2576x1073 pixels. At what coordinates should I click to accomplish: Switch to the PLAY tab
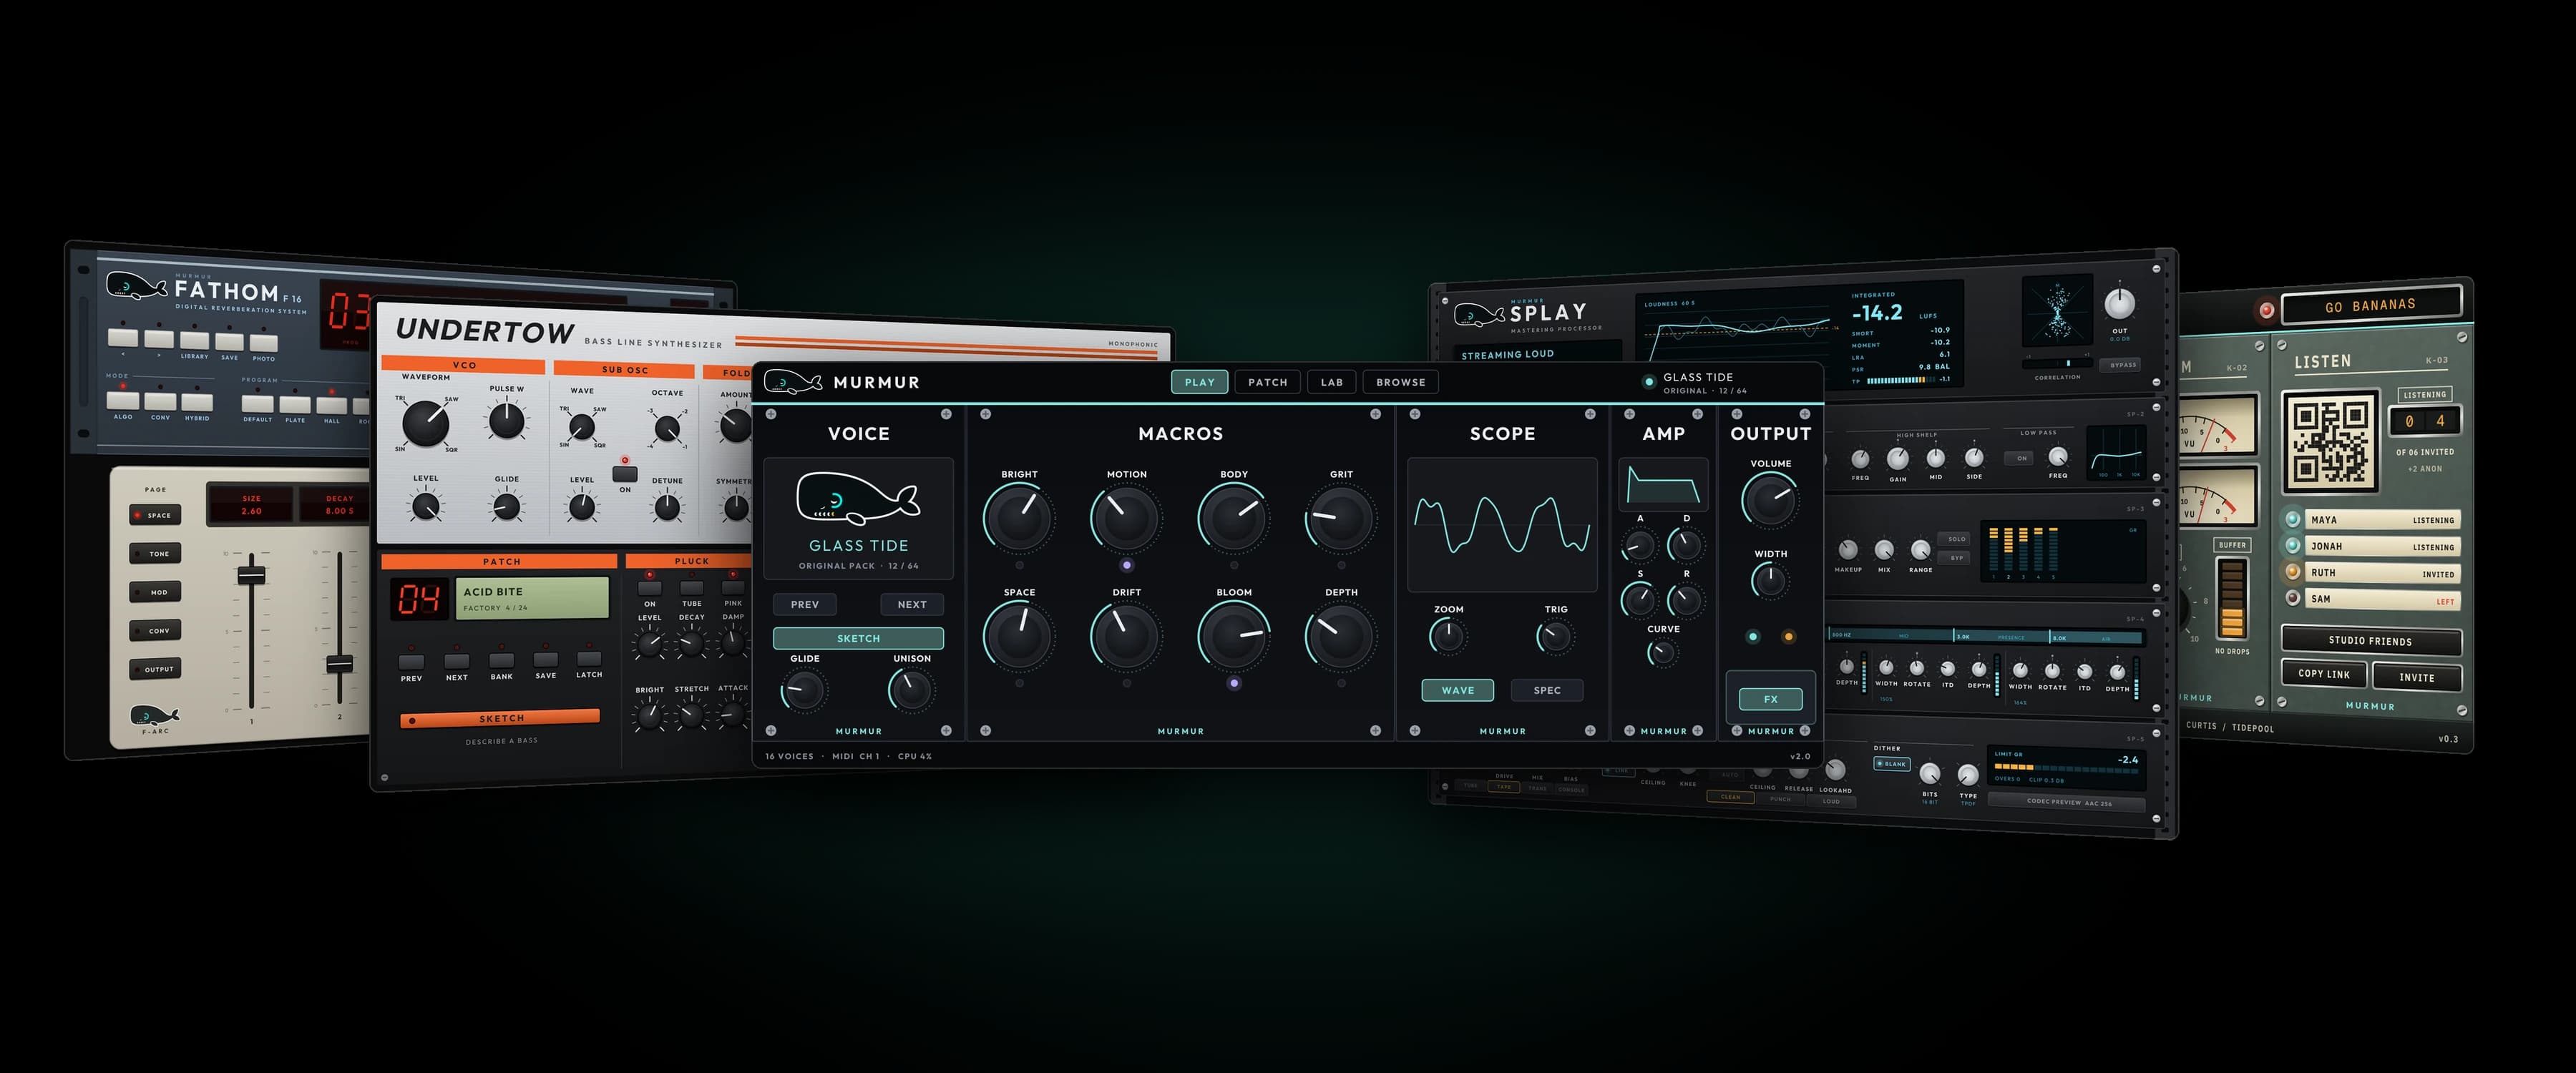click(x=1199, y=382)
